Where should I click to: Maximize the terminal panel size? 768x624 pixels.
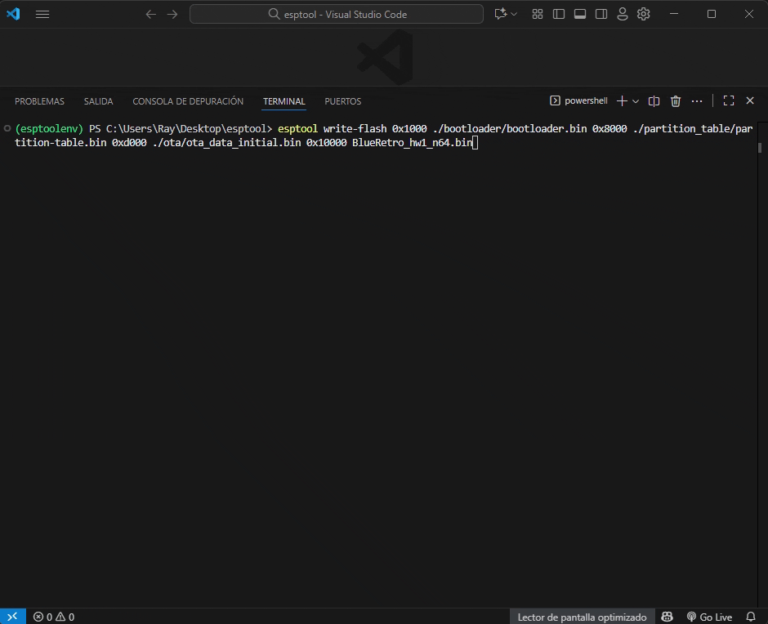(x=729, y=101)
